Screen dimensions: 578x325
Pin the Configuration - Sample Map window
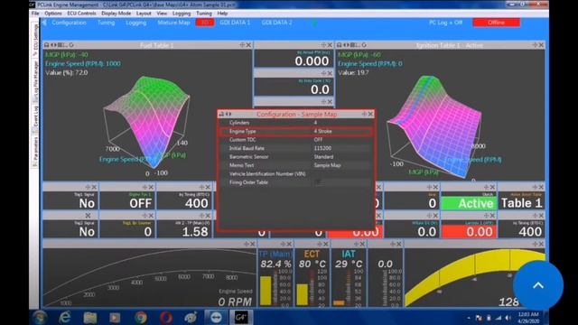(364, 115)
